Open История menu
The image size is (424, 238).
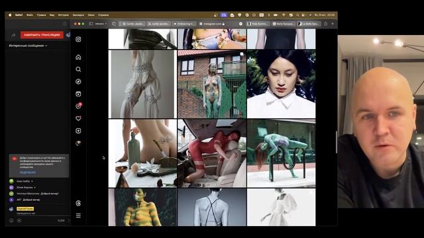tap(64, 15)
